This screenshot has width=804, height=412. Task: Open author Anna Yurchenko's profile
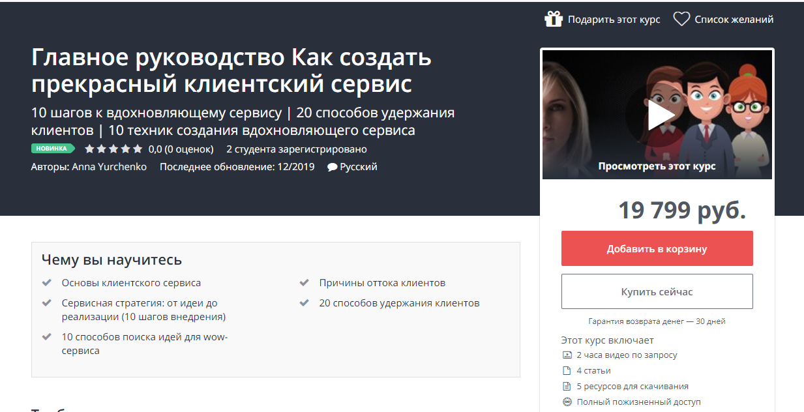(109, 167)
